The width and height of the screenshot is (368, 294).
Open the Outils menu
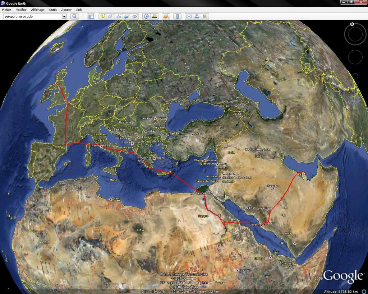pos(53,10)
